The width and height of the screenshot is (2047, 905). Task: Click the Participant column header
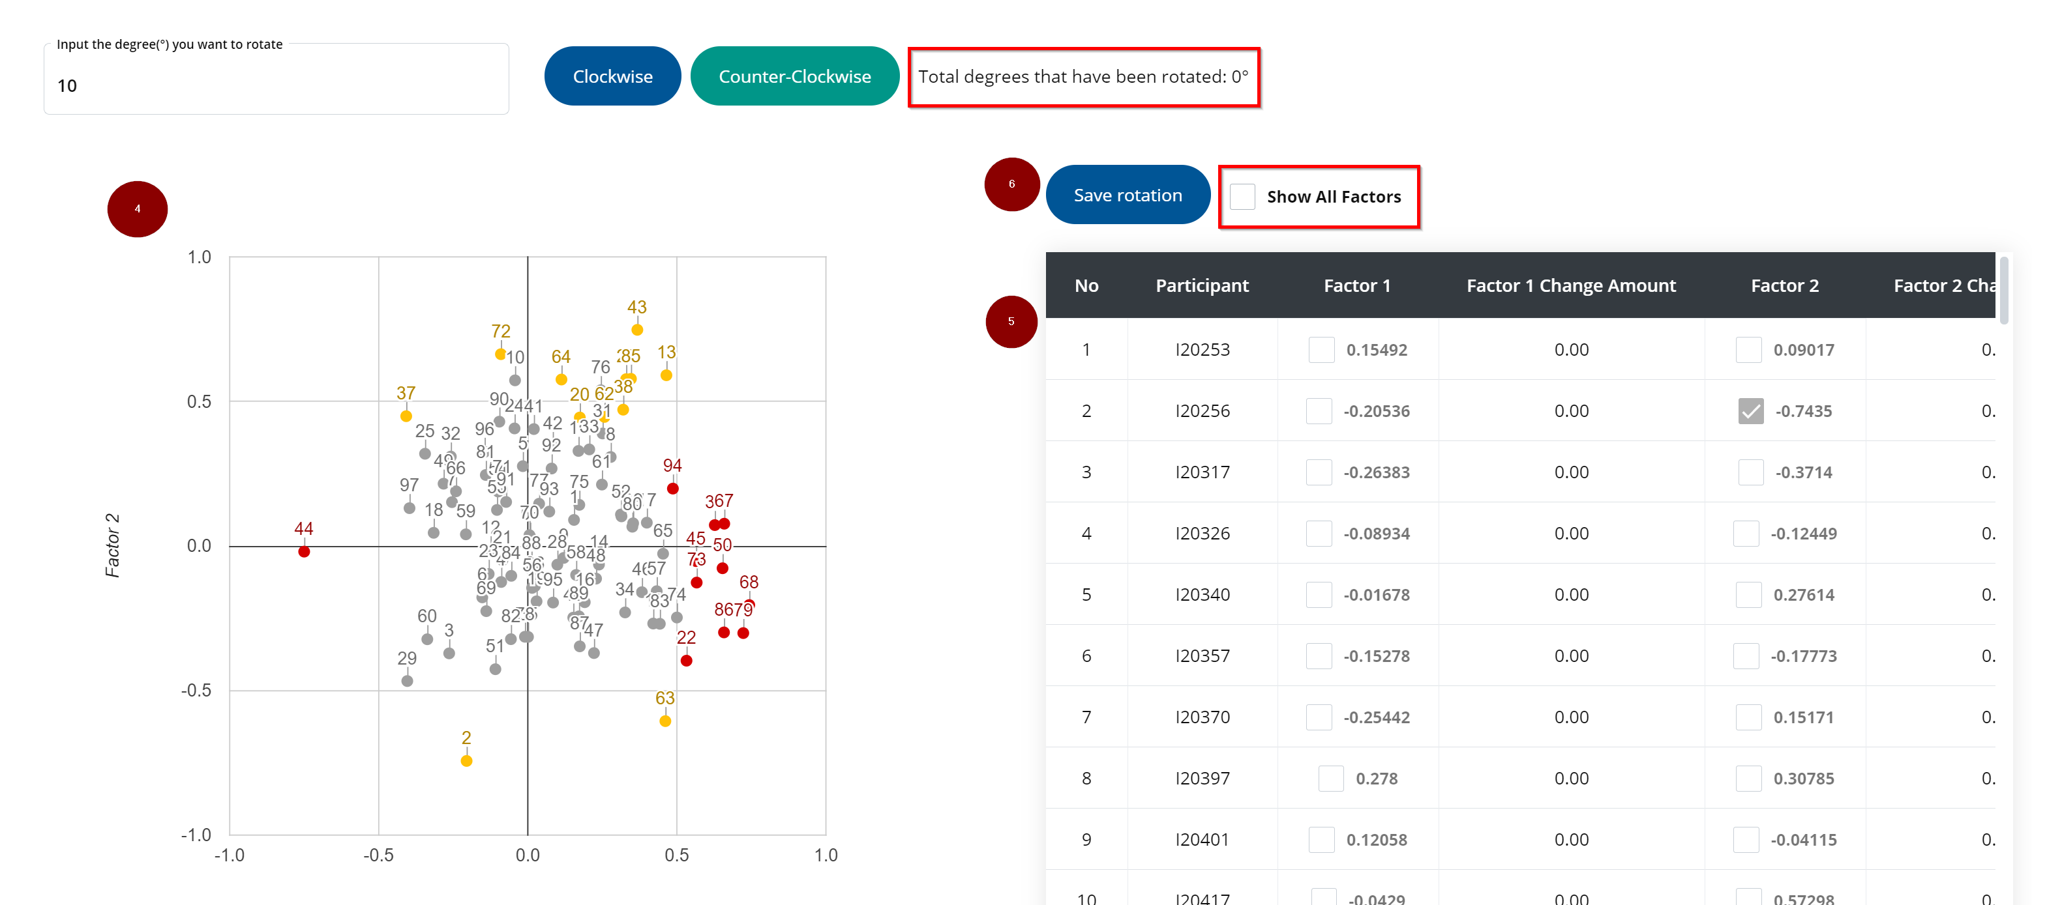click(x=1201, y=286)
